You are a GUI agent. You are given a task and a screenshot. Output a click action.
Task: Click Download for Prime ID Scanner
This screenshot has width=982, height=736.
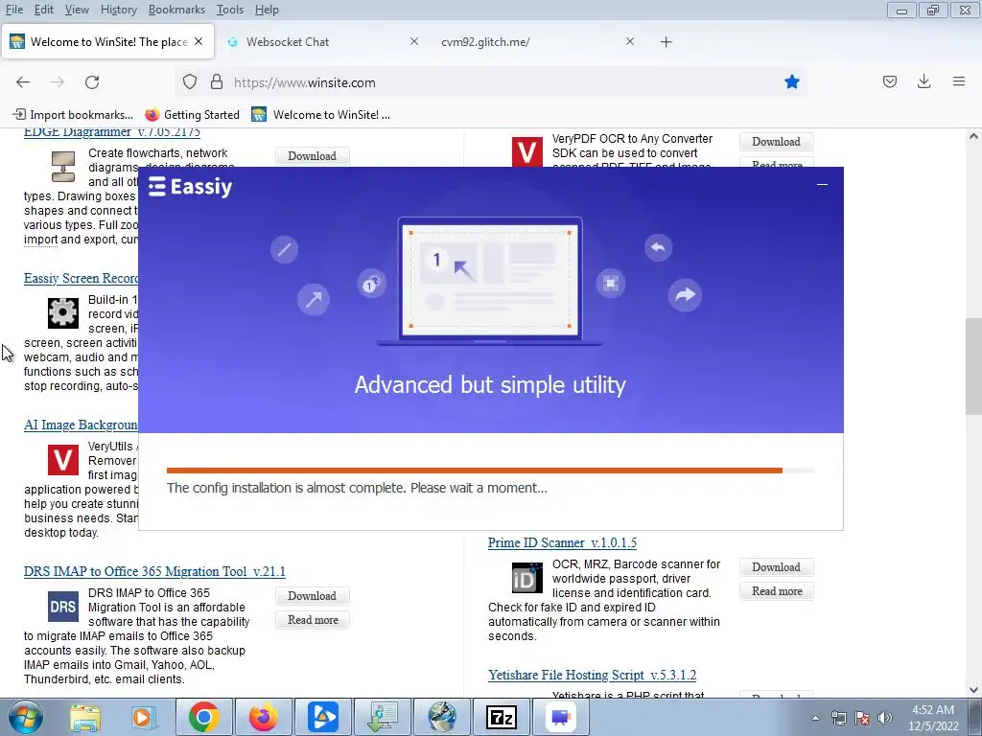pos(776,567)
